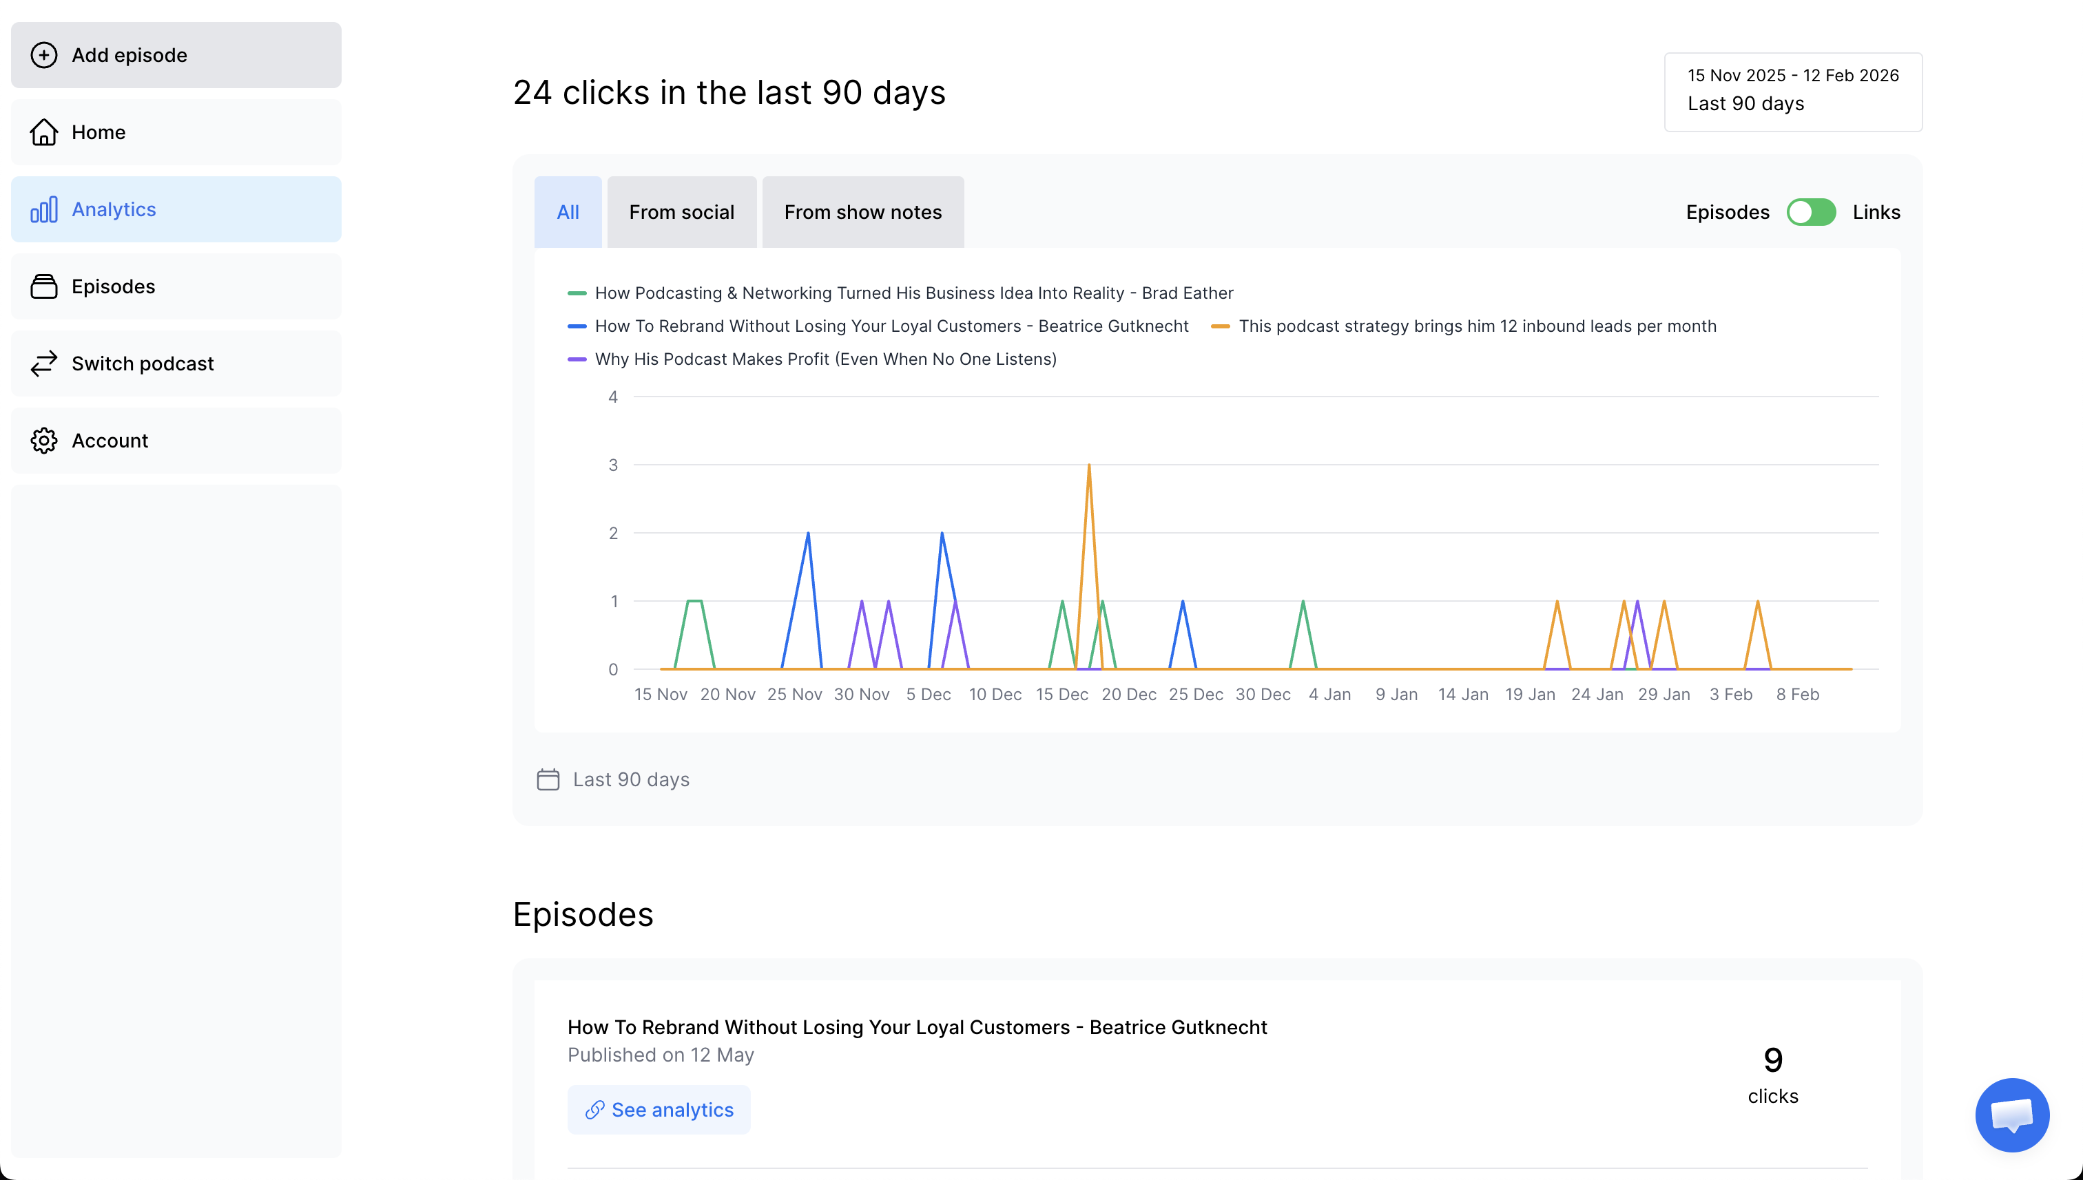
Task: Select the From social tab
Action: tap(681, 212)
